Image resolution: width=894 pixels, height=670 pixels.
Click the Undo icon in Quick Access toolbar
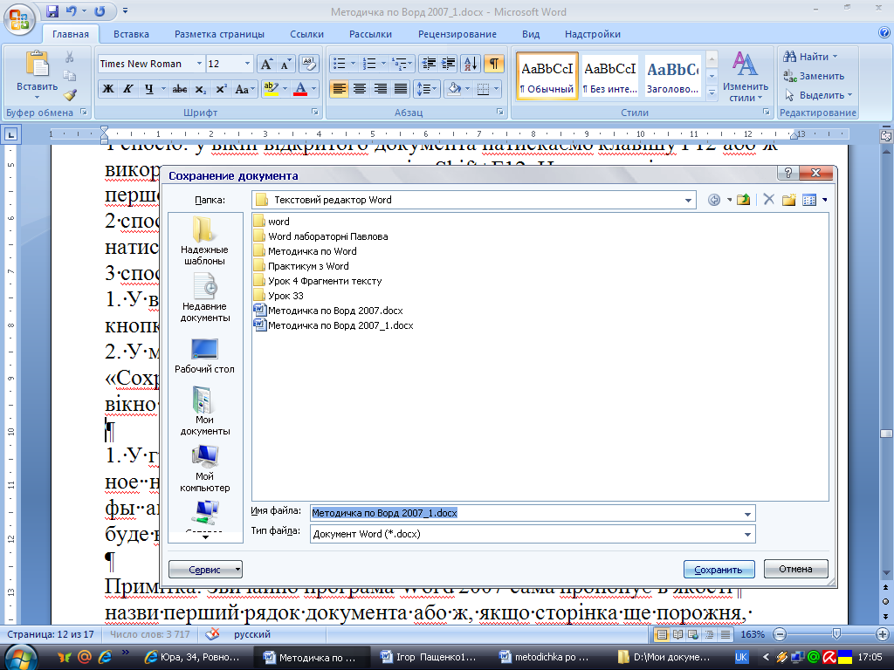pos(71,11)
